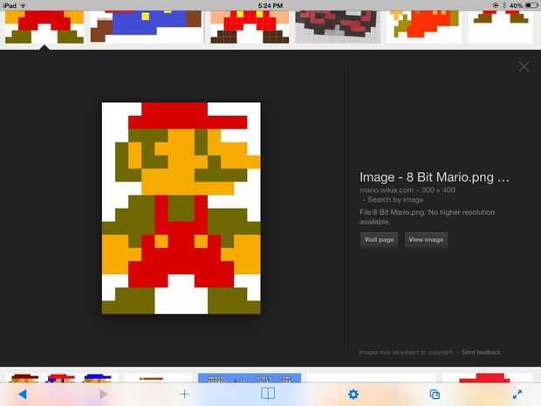541x406 pixels.
Task: Click the Visit page button
Action: tap(379, 239)
